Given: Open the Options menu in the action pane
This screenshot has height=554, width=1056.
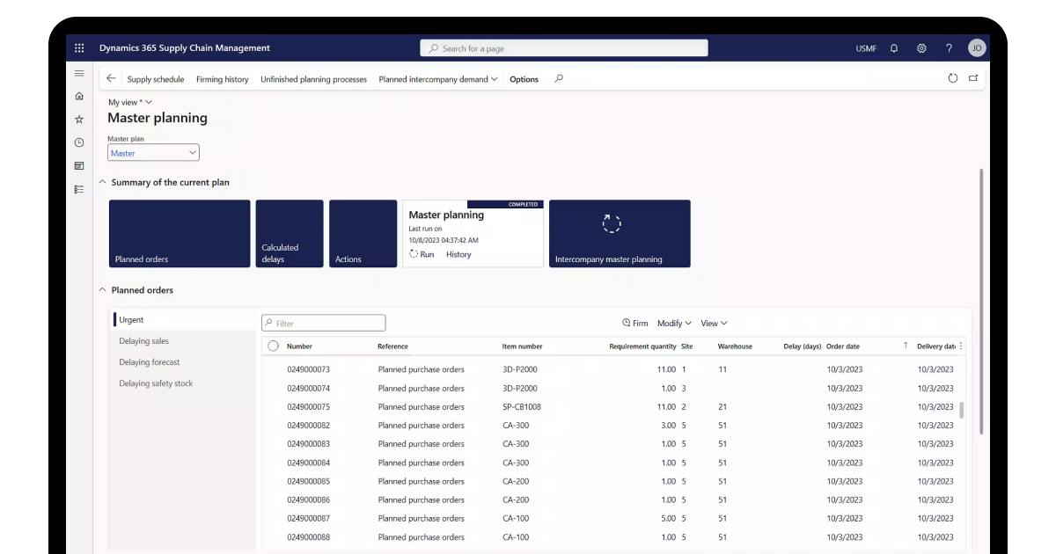Looking at the screenshot, I should (524, 78).
